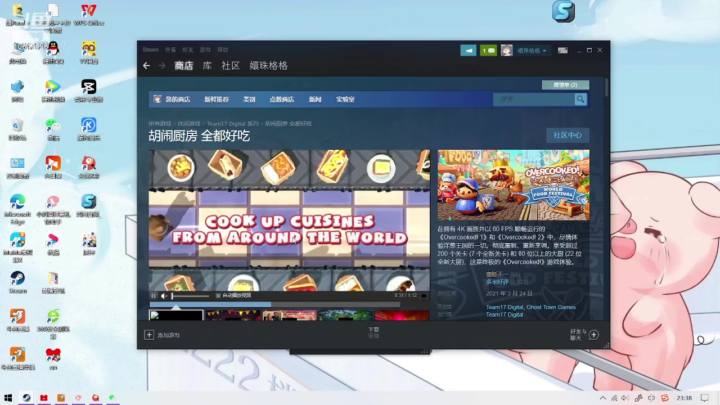
Task: Click Steam's forward navigation arrow
Action: [x=162, y=66]
